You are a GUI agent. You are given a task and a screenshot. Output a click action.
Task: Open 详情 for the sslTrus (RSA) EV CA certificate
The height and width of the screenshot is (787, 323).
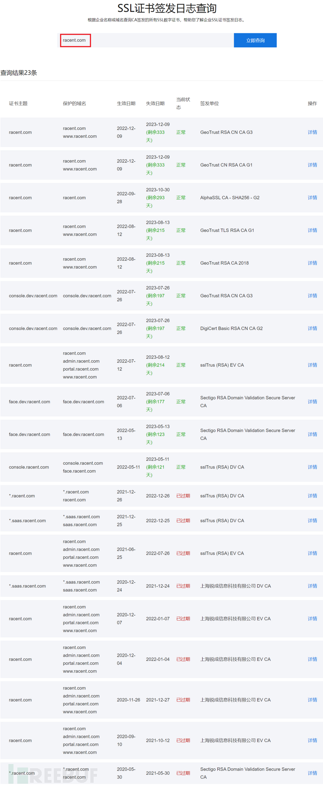click(x=312, y=364)
